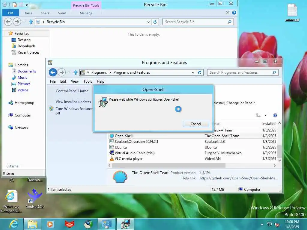Switch to Control Panel taskbar button

tap(107, 224)
